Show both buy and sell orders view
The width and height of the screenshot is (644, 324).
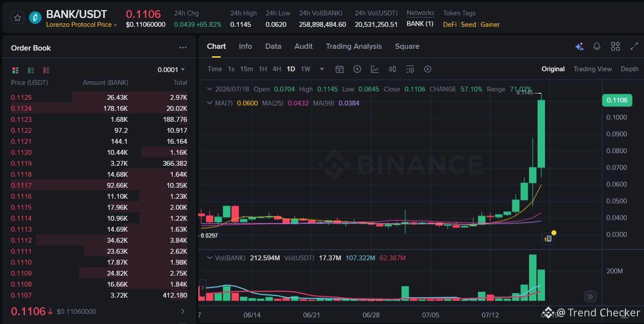point(15,70)
